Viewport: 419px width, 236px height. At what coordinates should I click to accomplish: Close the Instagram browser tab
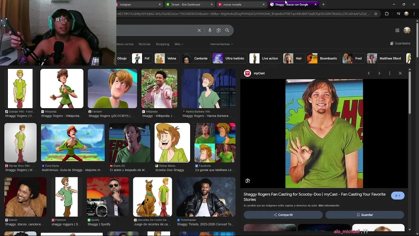160,5
